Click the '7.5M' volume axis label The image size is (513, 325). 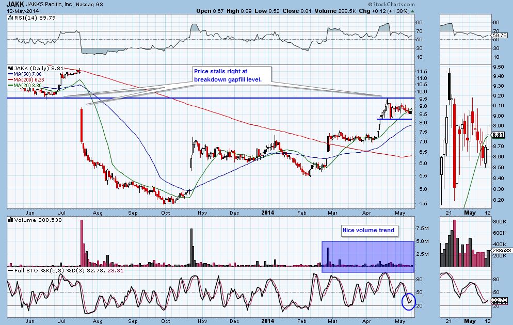(422, 229)
